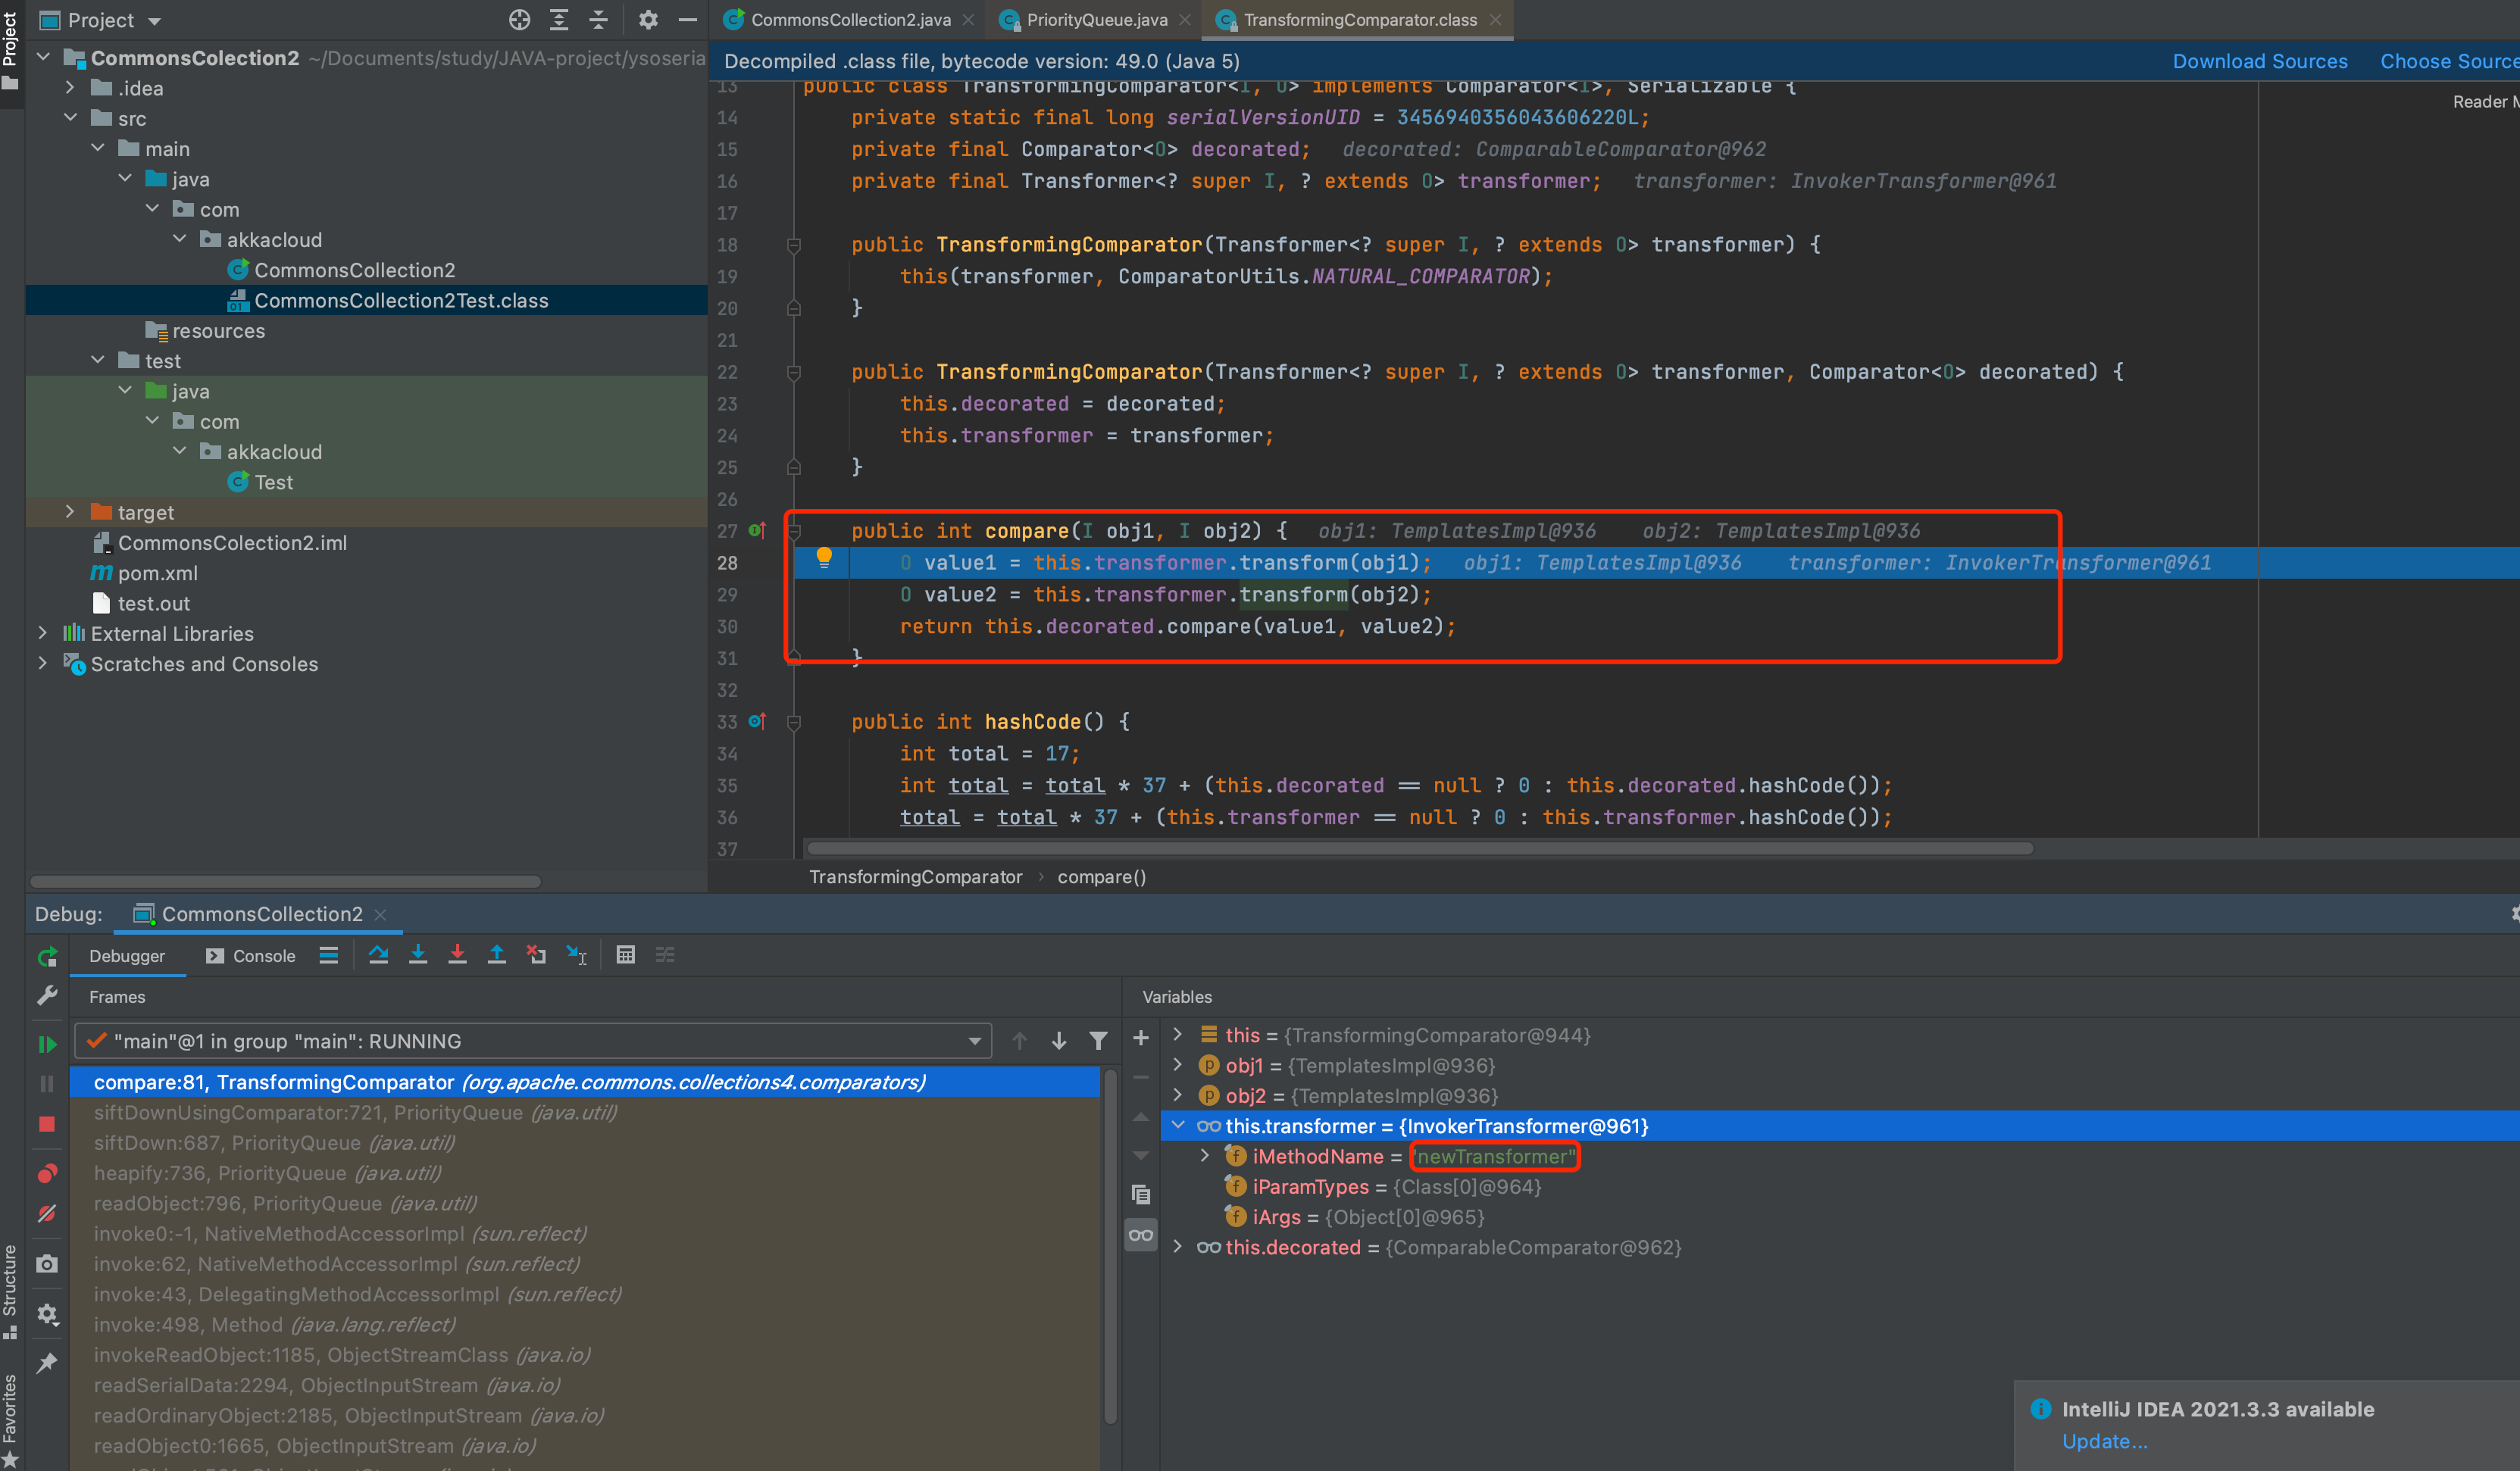Click the locate-file crosshair icon in Project panel
2520x1471 pixels.
click(519, 19)
